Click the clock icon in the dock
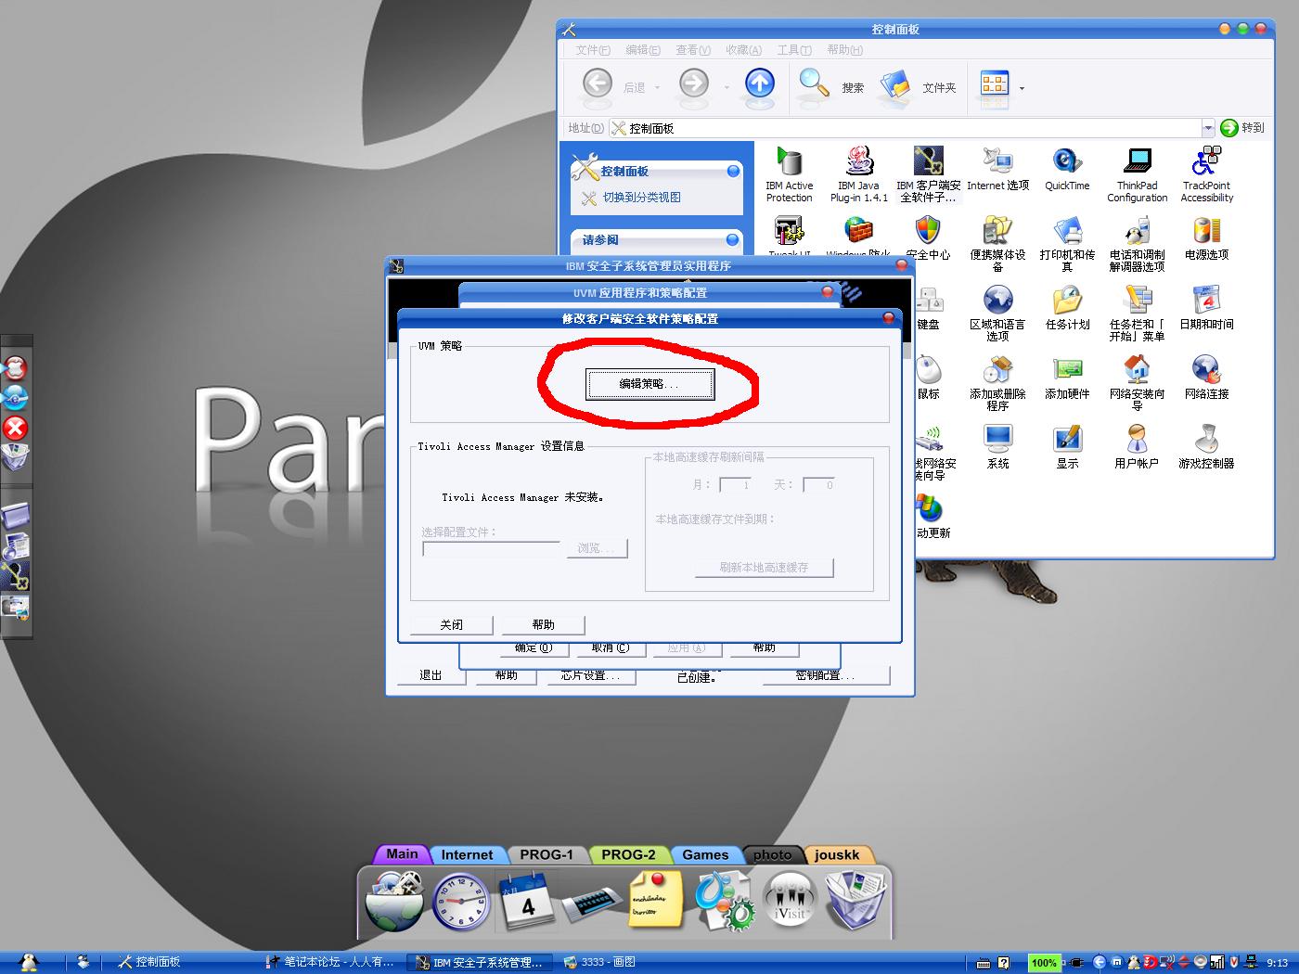This screenshot has width=1299, height=974. click(x=461, y=901)
